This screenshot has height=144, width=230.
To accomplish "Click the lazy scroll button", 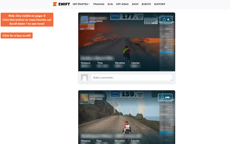I will point(17,35).
